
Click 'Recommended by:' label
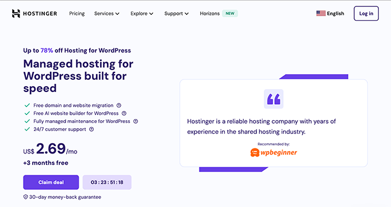coord(274,144)
